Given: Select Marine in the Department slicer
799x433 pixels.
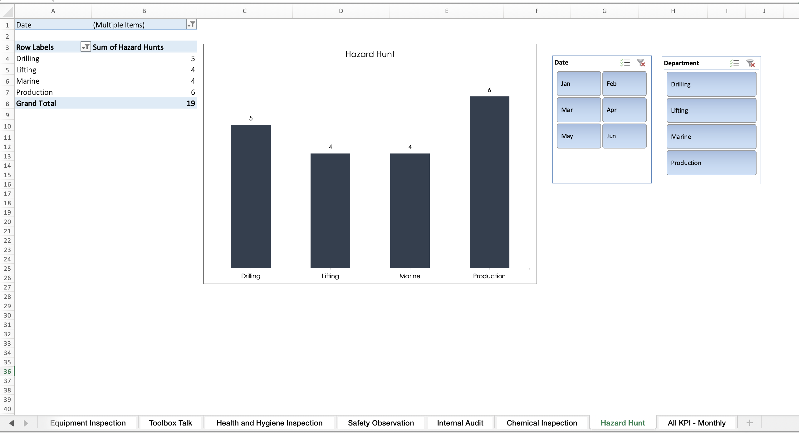Looking at the screenshot, I should [711, 136].
